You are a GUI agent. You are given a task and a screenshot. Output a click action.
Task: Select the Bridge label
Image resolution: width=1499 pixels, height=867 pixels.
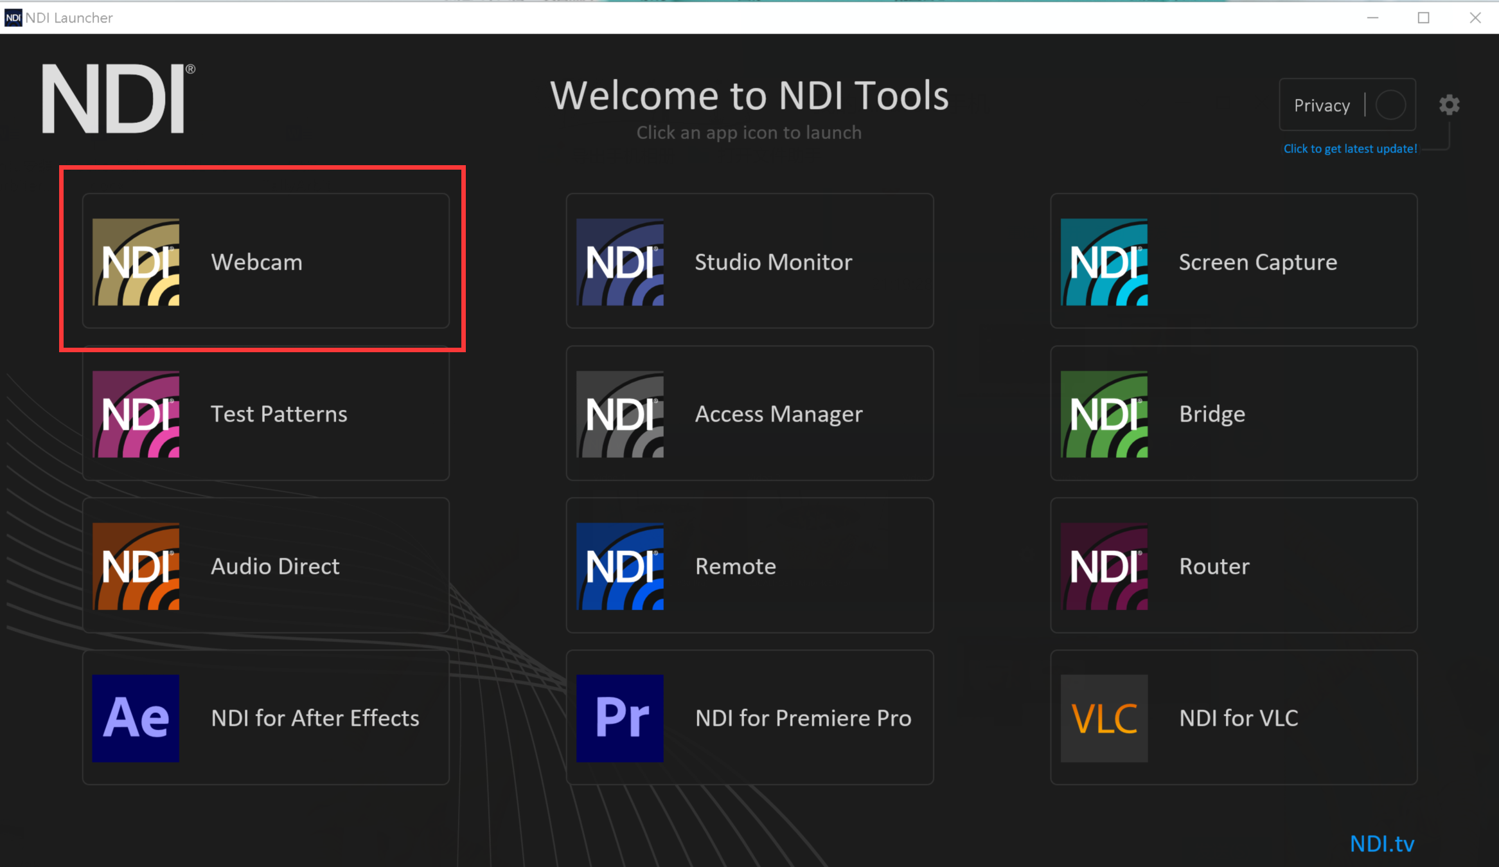pos(1212,415)
